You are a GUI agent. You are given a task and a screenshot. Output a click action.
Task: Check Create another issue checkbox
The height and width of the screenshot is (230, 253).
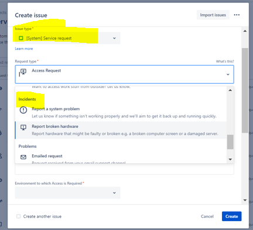coord(19,217)
